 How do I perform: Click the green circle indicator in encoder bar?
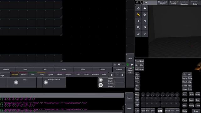[x=128, y=65]
